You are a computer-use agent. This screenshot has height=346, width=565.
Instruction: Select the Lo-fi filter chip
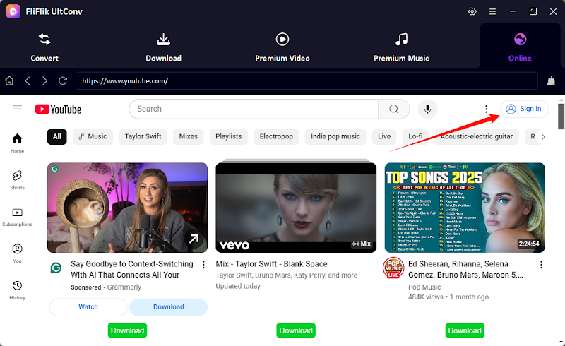click(x=415, y=136)
